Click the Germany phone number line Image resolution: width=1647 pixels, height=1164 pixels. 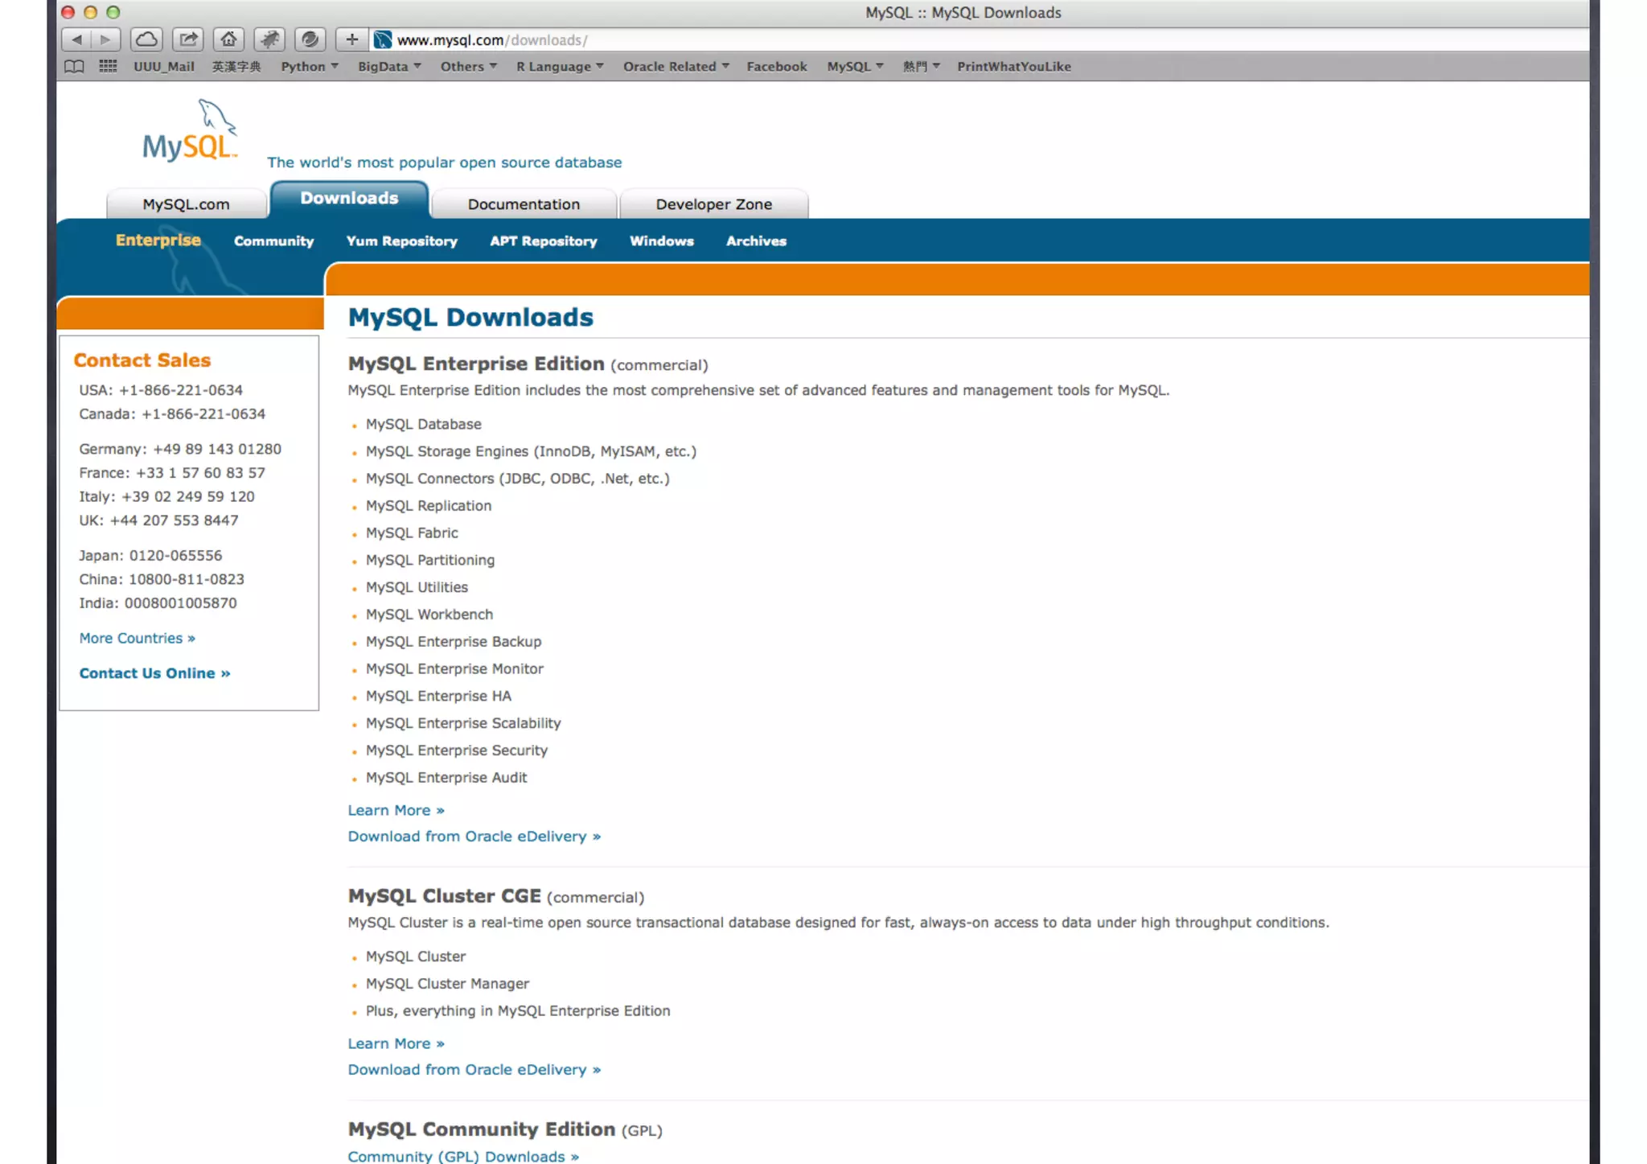click(180, 449)
